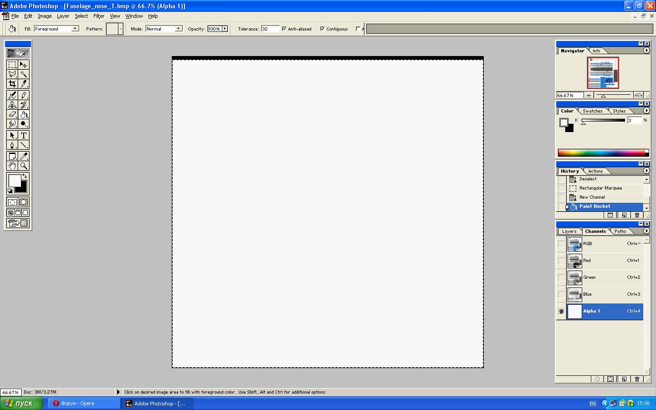Viewport: 656px width, 410px height.
Task: Select the Zoom tool
Action: pyautogui.click(x=24, y=166)
